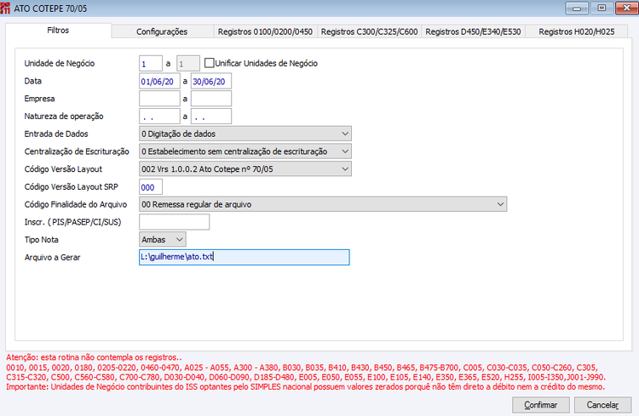Click the 'Código Finalidade do Arquivo' label
Screen dimensions: 639x416
76,204
